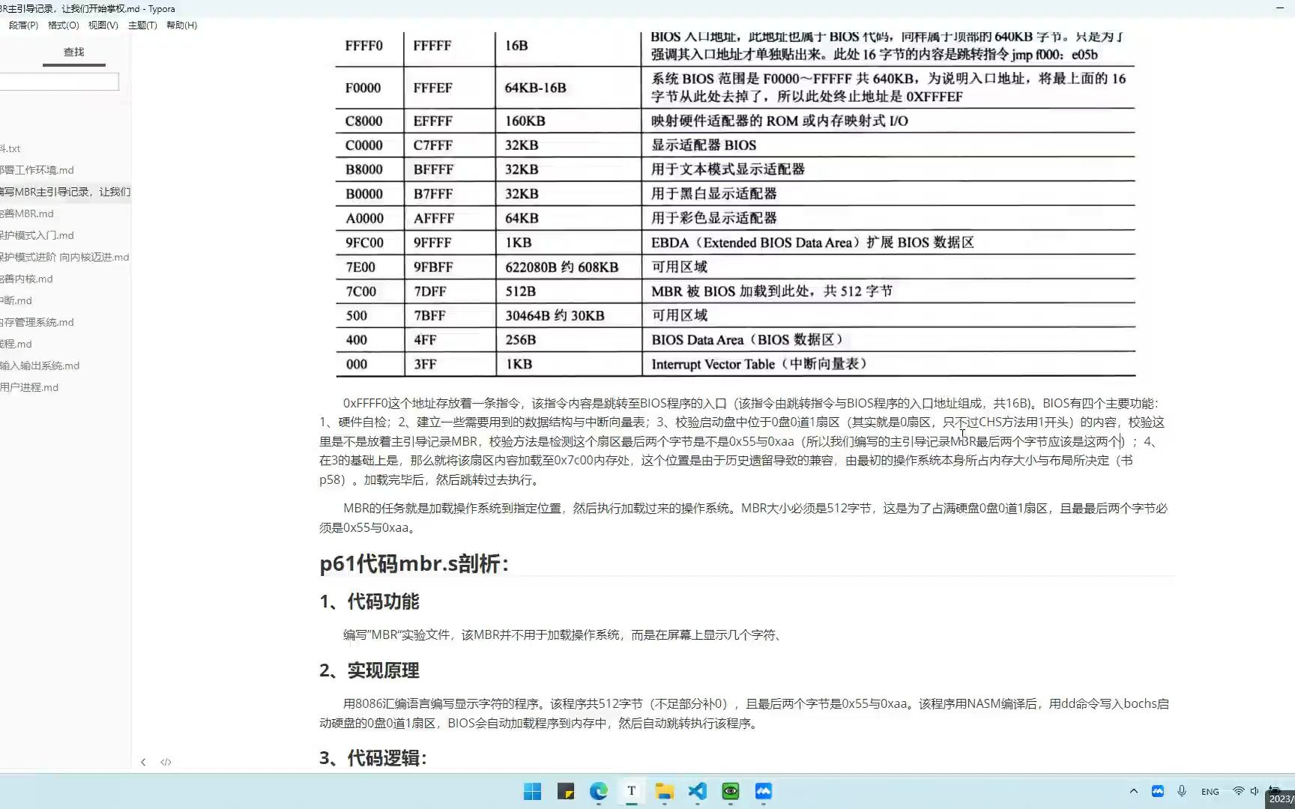1295x809 pixels.
Task: Click table cell 622080B 约 608KB
Action: pos(561,267)
